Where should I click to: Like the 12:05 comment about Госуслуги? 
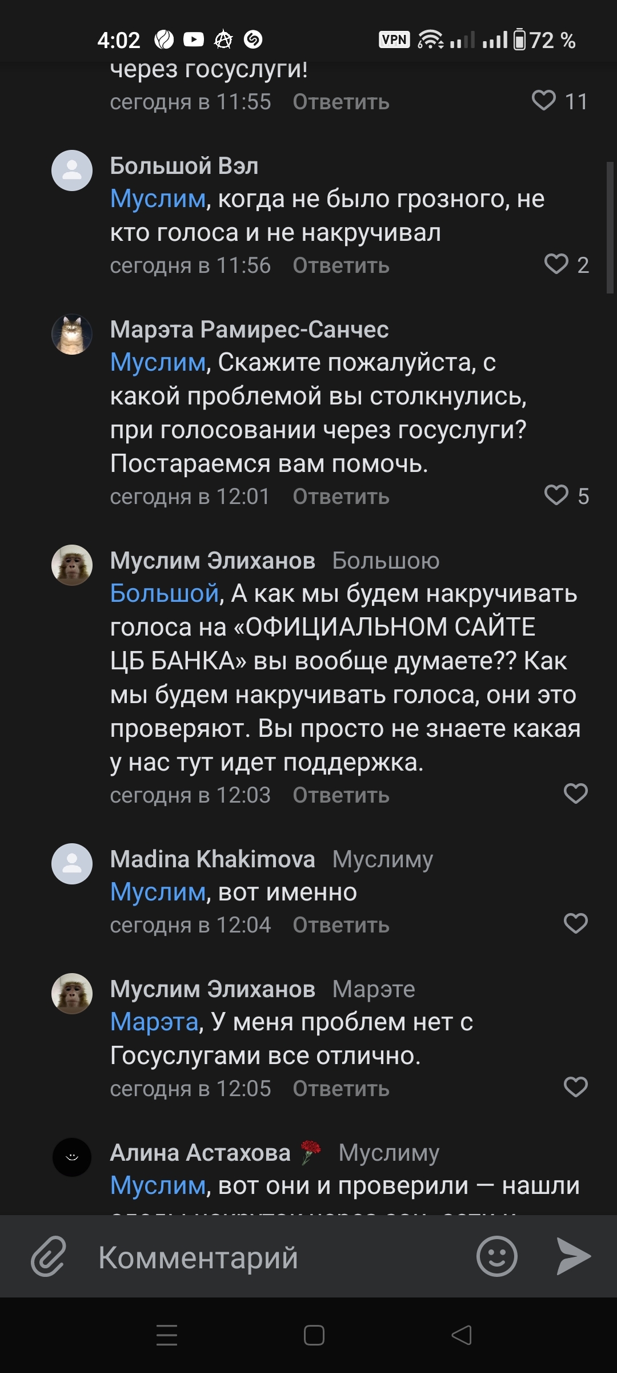575,1087
